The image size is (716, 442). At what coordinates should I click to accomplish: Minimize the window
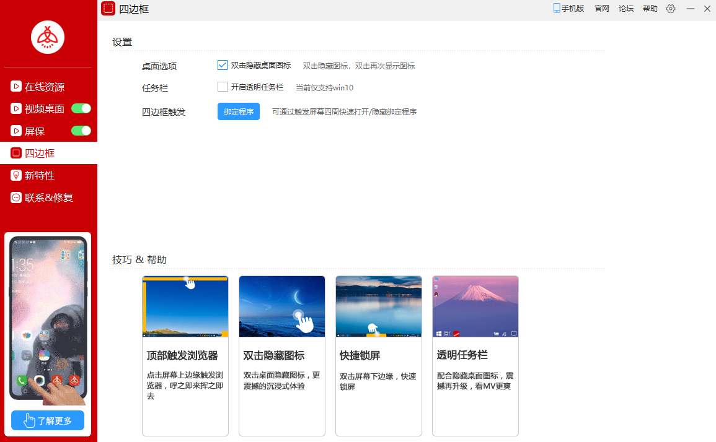pyautogui.click(x=691, y=9)
